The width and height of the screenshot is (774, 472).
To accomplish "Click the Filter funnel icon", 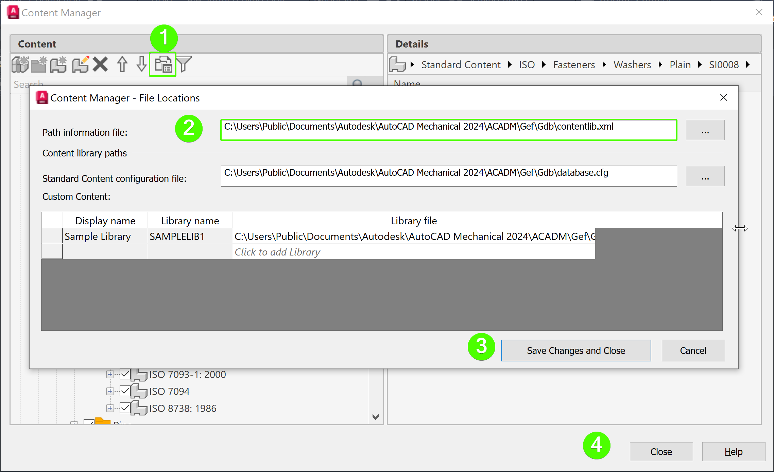I will tap(184, 64).
